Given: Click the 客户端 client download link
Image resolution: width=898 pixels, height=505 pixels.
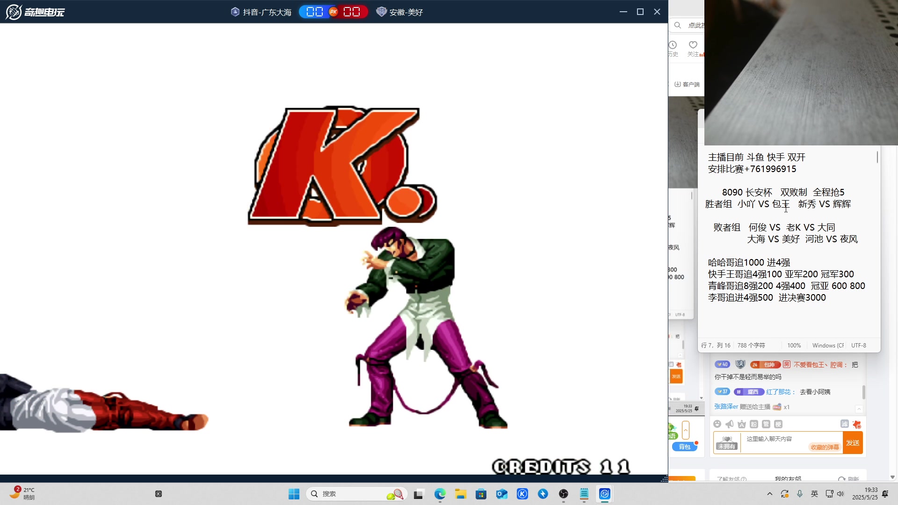Looking at the screenshot, I should pos(687,84).
